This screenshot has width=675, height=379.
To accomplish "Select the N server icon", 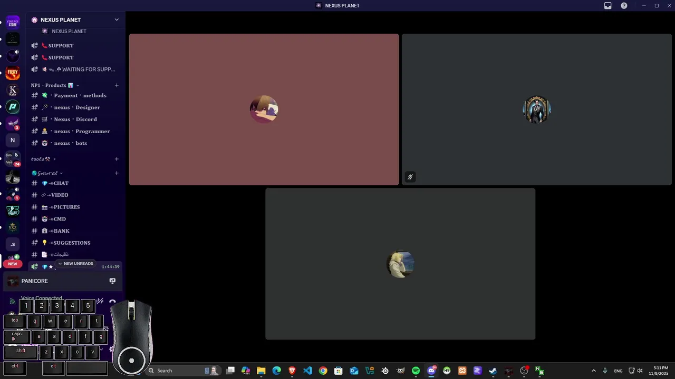I will tap(13, 140).
